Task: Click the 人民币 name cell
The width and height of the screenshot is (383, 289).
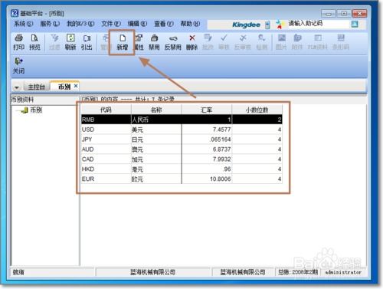Action: (x=156, y=120)
